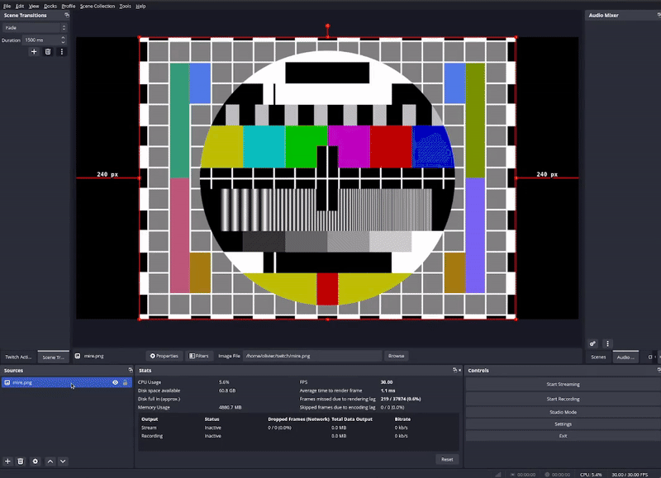Add a new source with the plus icon
The image size is (661, 478).
(7, 461)
